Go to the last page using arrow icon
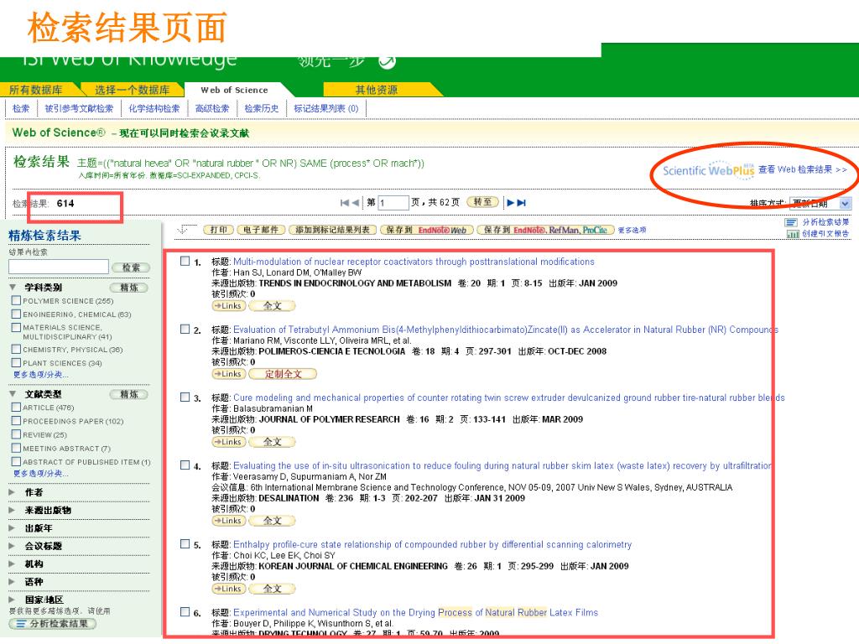This screenshot has height=644, width=859. 521,203
